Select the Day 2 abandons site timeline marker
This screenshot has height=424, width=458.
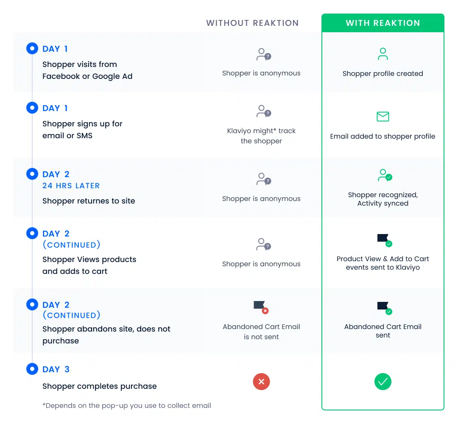click(32, 304)
